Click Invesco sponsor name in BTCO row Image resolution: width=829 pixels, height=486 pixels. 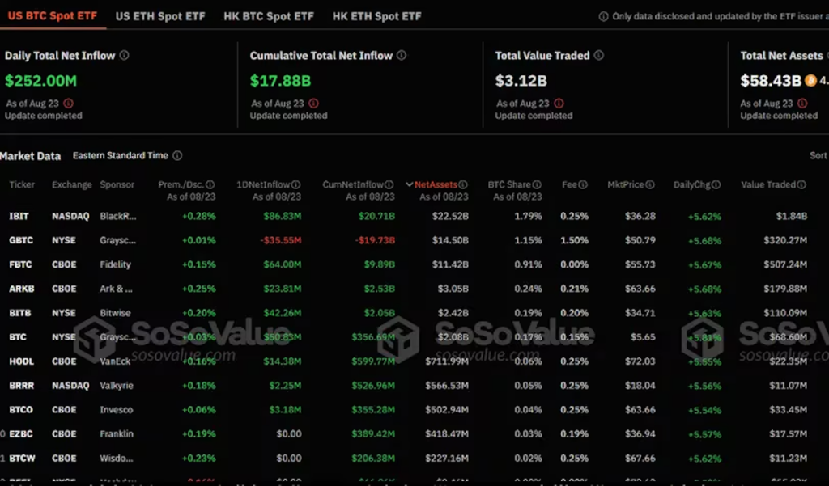(x=117, y=409)
